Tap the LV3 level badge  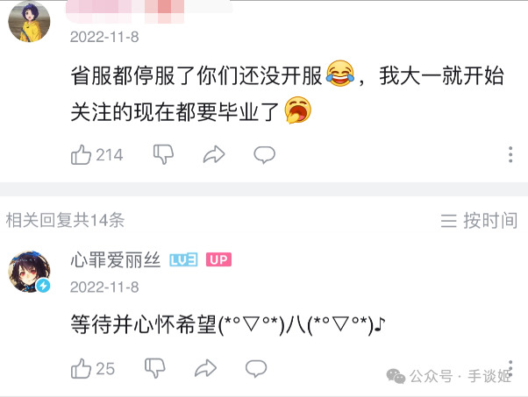(x=183, y=259)
